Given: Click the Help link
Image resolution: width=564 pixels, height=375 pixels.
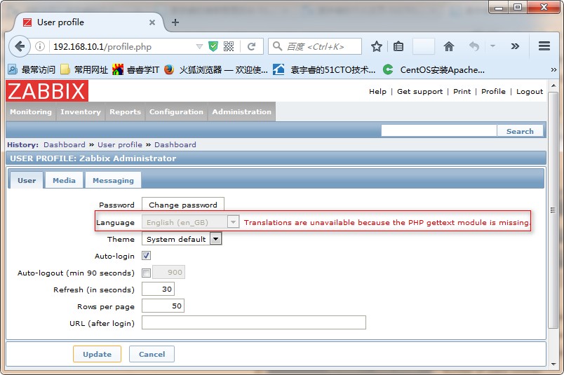Looking at the screenshot, I should coord(377,91).
